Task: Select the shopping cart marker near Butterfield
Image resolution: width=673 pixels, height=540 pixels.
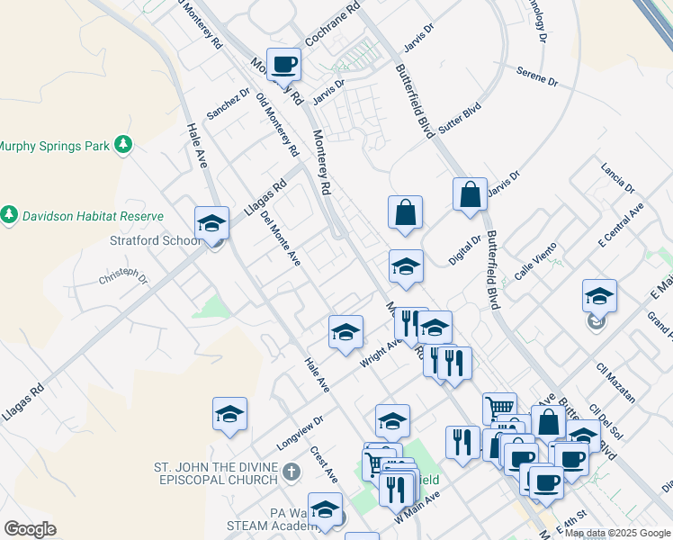Action: [499, 409]
